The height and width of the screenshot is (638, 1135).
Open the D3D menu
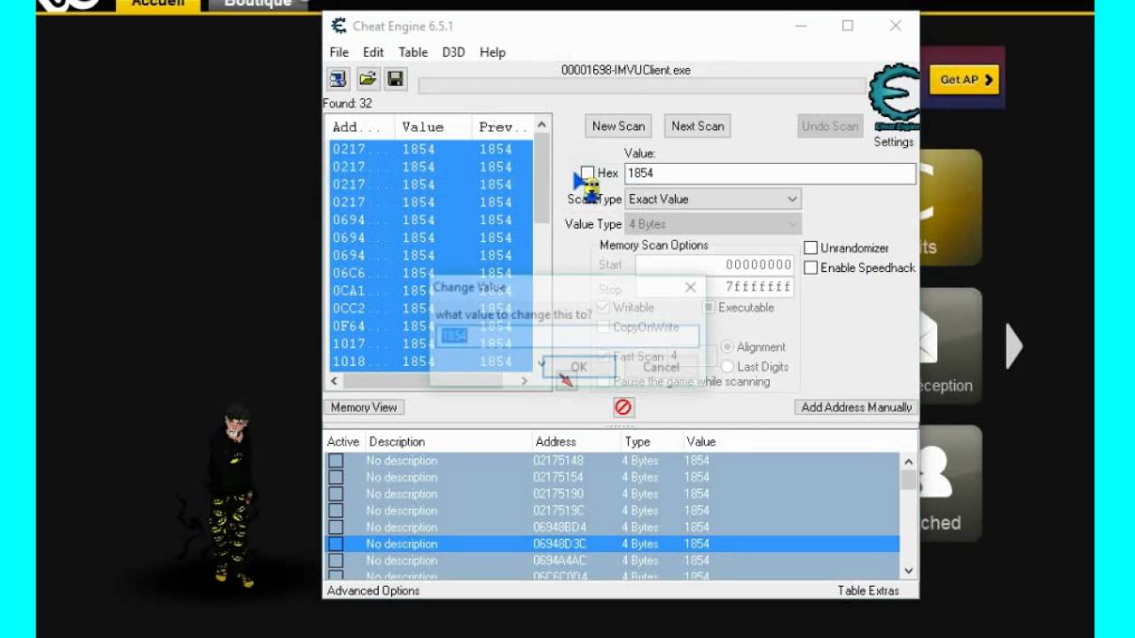tap(453, 52)
